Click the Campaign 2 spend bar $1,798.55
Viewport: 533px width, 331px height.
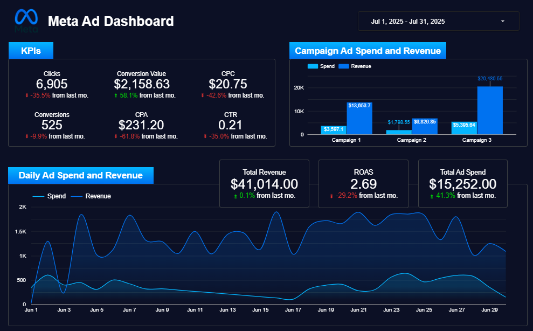[399, 132]
